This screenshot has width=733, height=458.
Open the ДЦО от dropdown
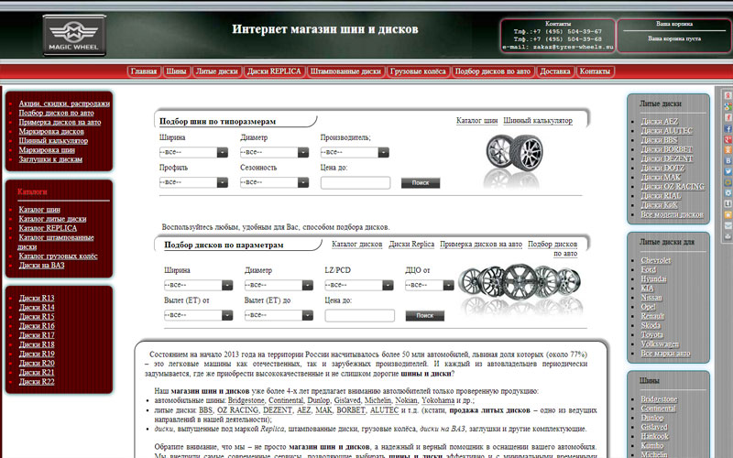(x=430, y=285)
